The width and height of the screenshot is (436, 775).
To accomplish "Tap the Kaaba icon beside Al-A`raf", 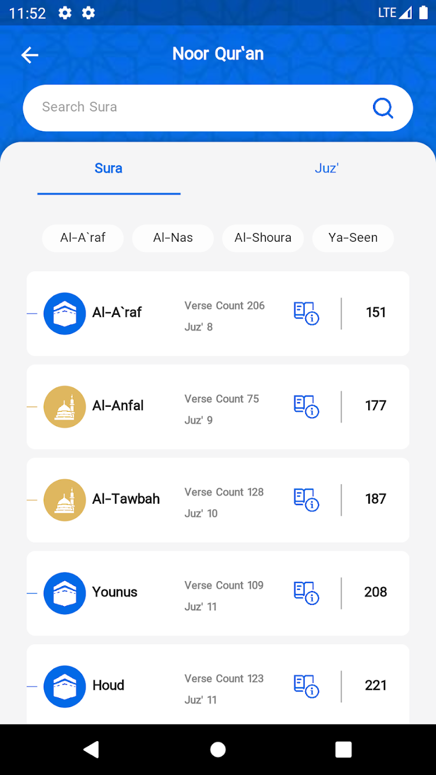I will [x=65, y=313].
